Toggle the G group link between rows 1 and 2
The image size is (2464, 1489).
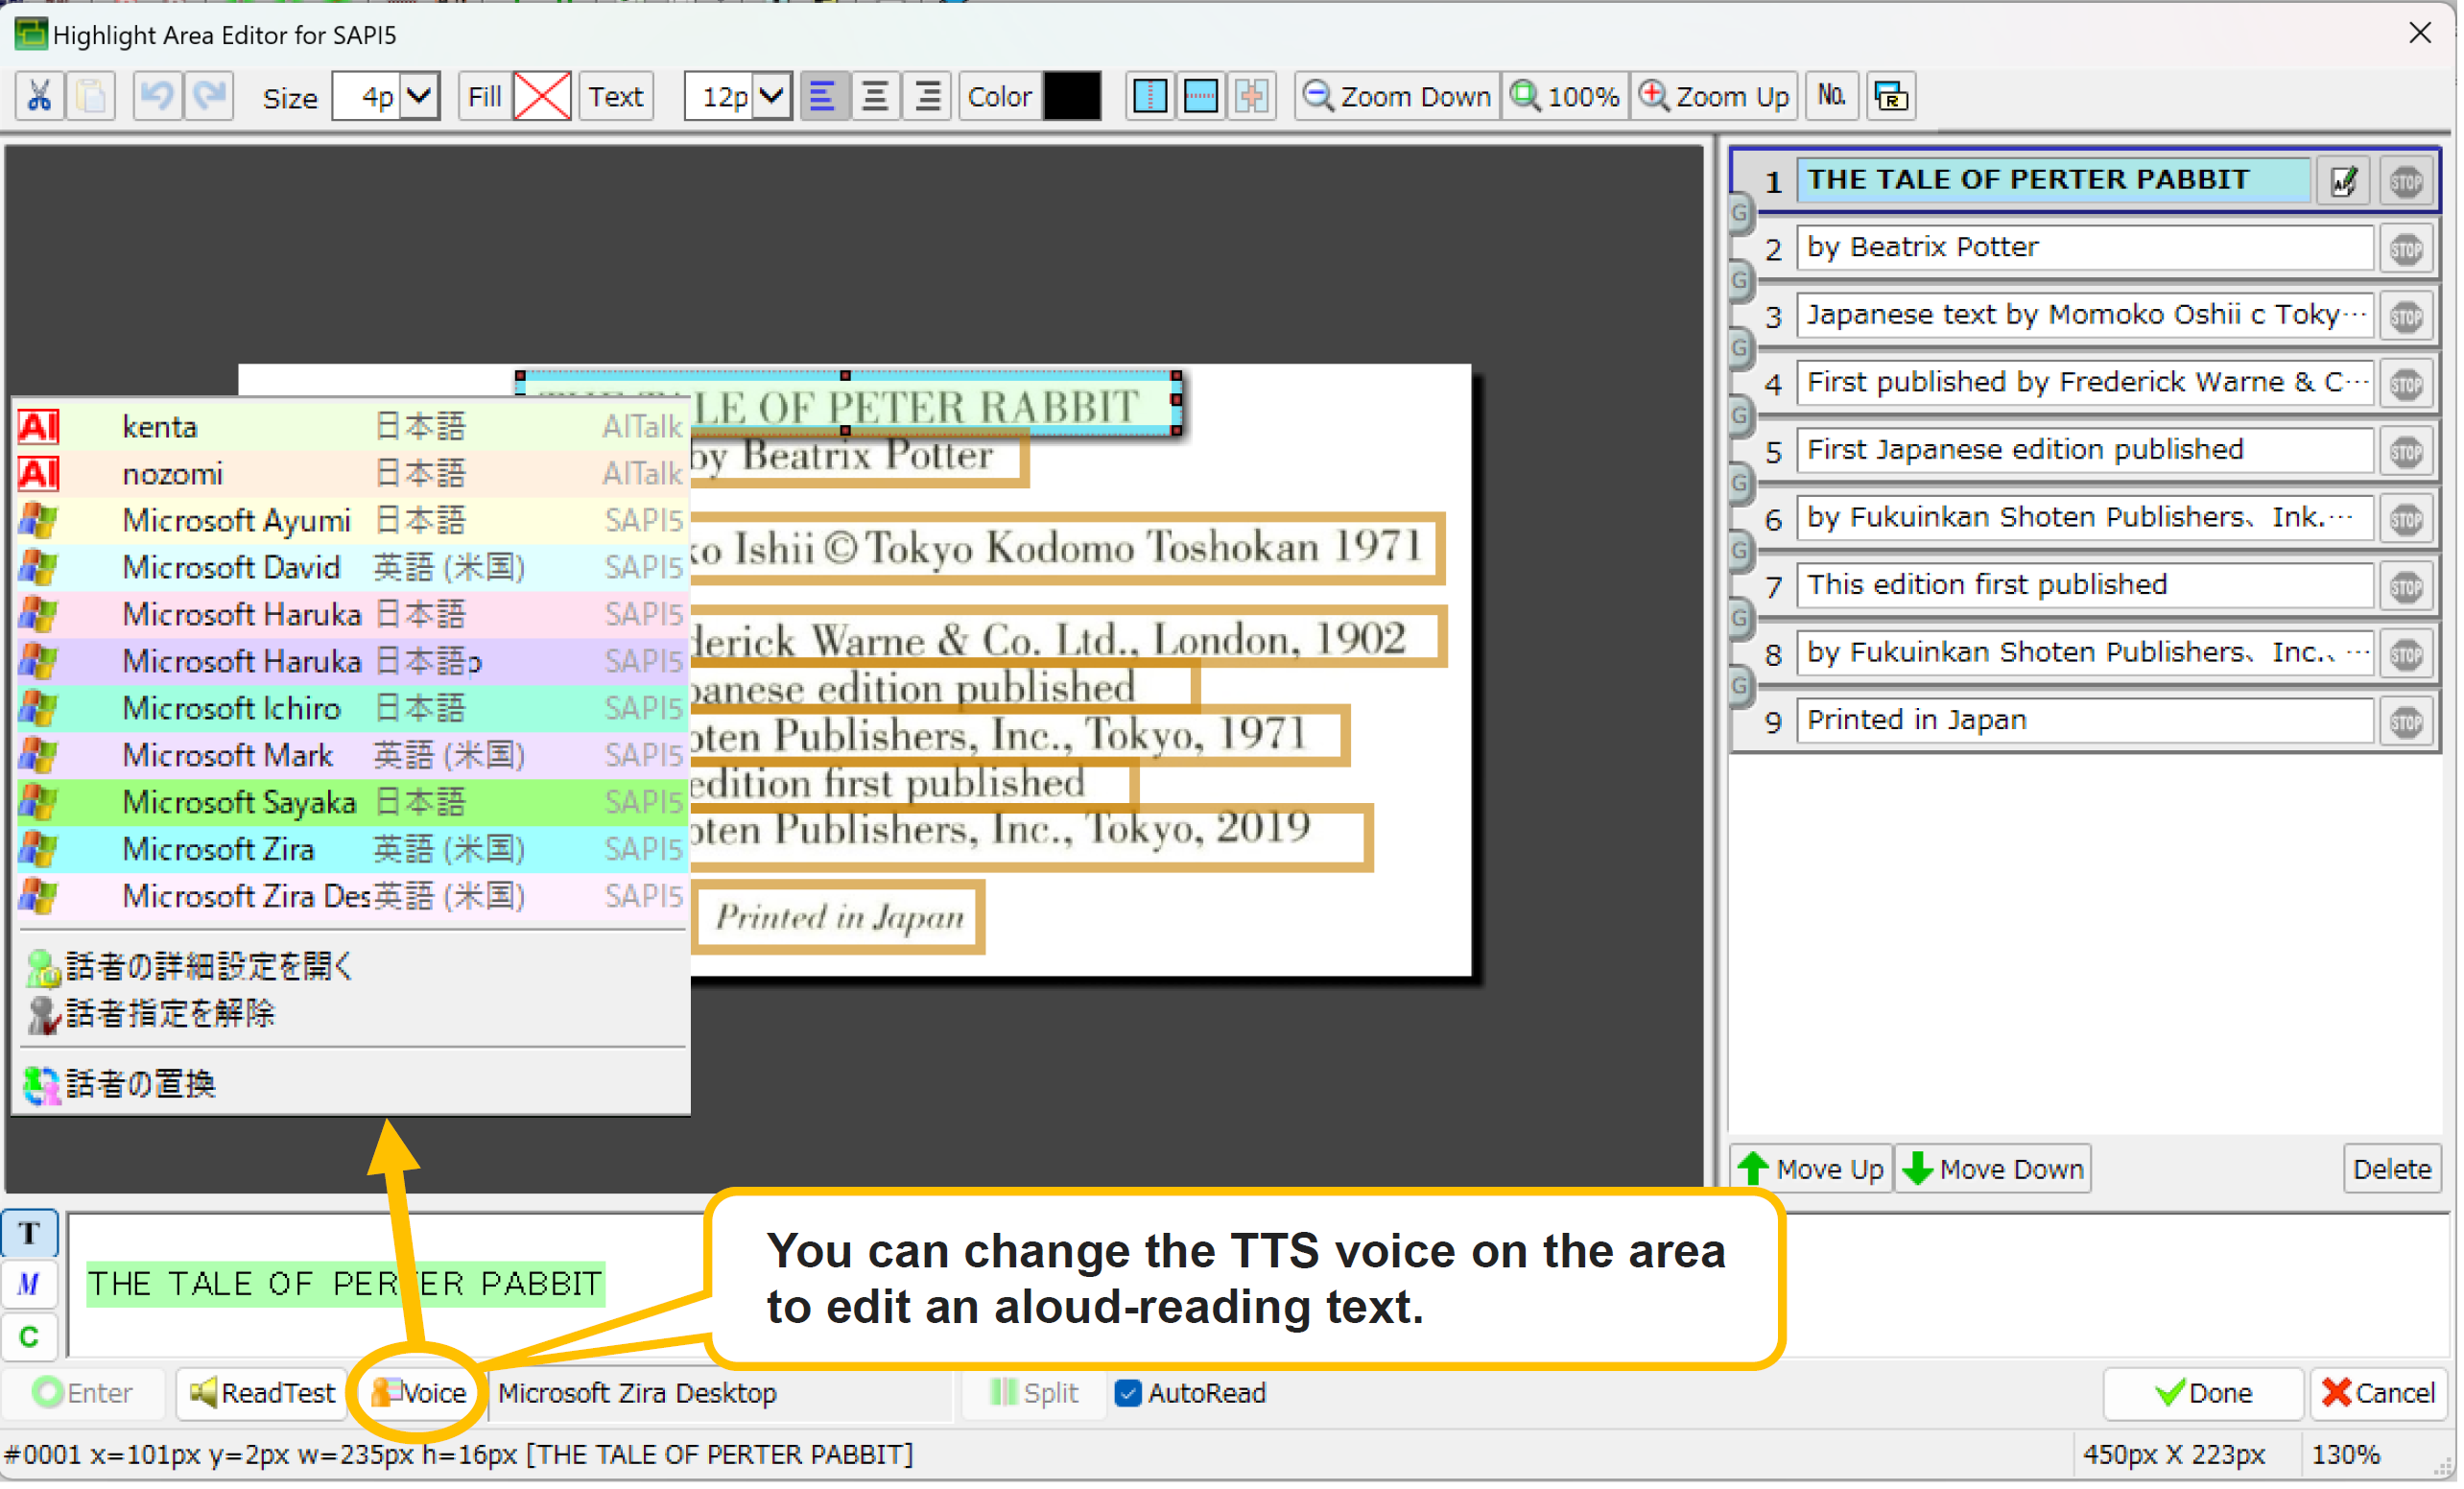pos(1740,213)
